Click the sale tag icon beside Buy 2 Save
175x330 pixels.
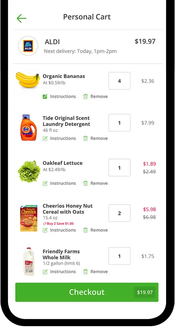[45, 224]
